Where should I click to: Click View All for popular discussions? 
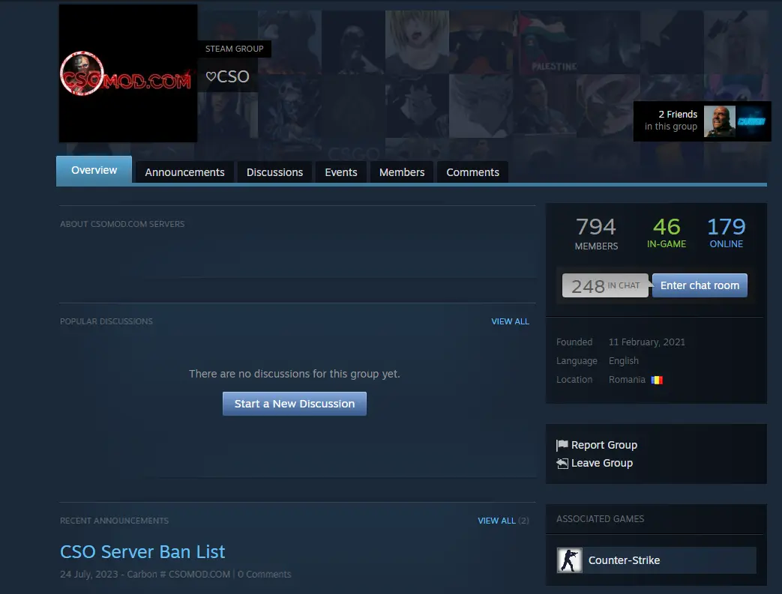tap(510, 321)
